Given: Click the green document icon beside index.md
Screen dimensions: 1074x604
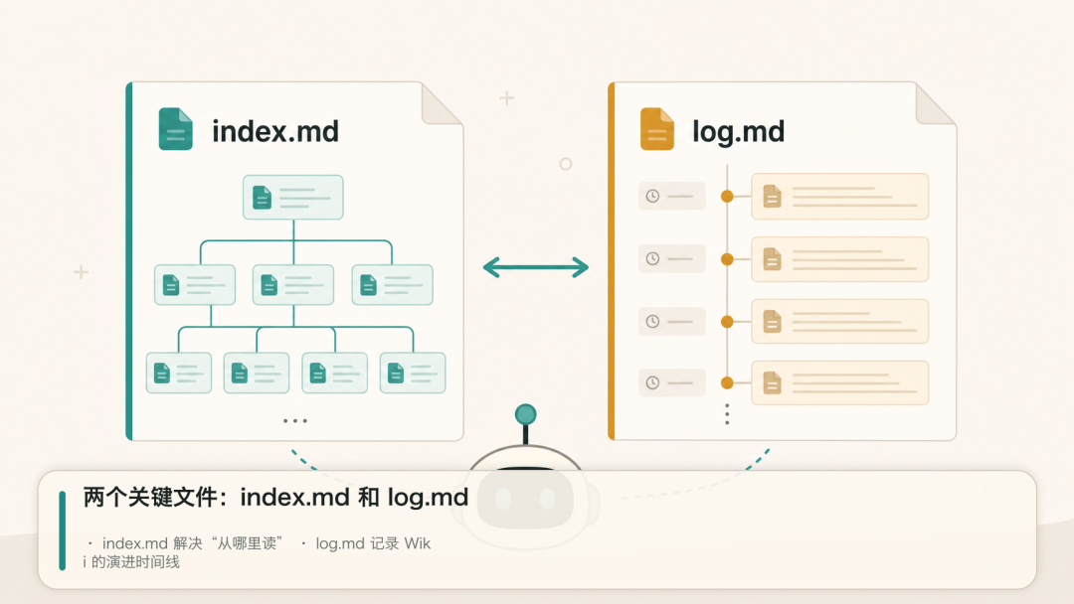Looking at the screenshot, I should click(x=175, y=128).
